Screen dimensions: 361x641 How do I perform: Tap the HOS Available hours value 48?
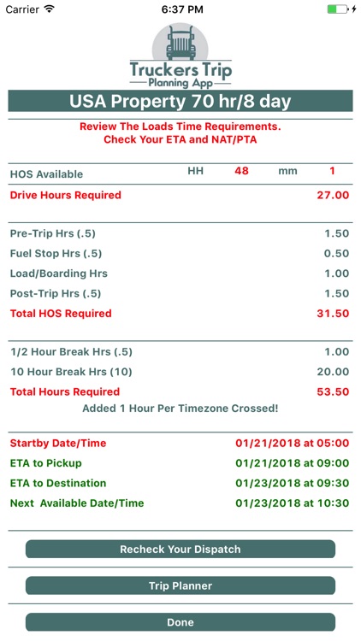click(241, 171)
